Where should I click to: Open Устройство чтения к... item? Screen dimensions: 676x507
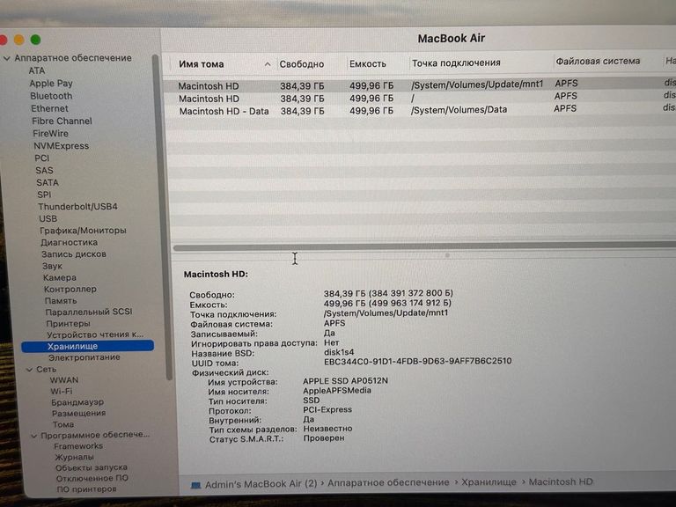[x=95, y=334]
